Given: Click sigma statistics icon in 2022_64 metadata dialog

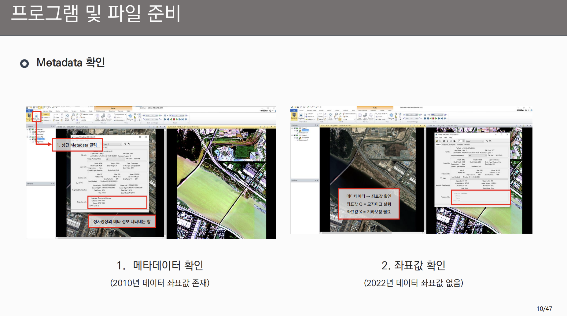Looking at the screenshot, I should 447,141.
